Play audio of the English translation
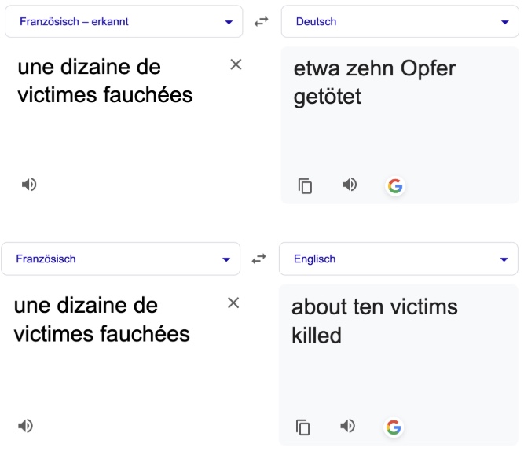The height and width of the screenshot is (451, 528). [x=347, y=426]
